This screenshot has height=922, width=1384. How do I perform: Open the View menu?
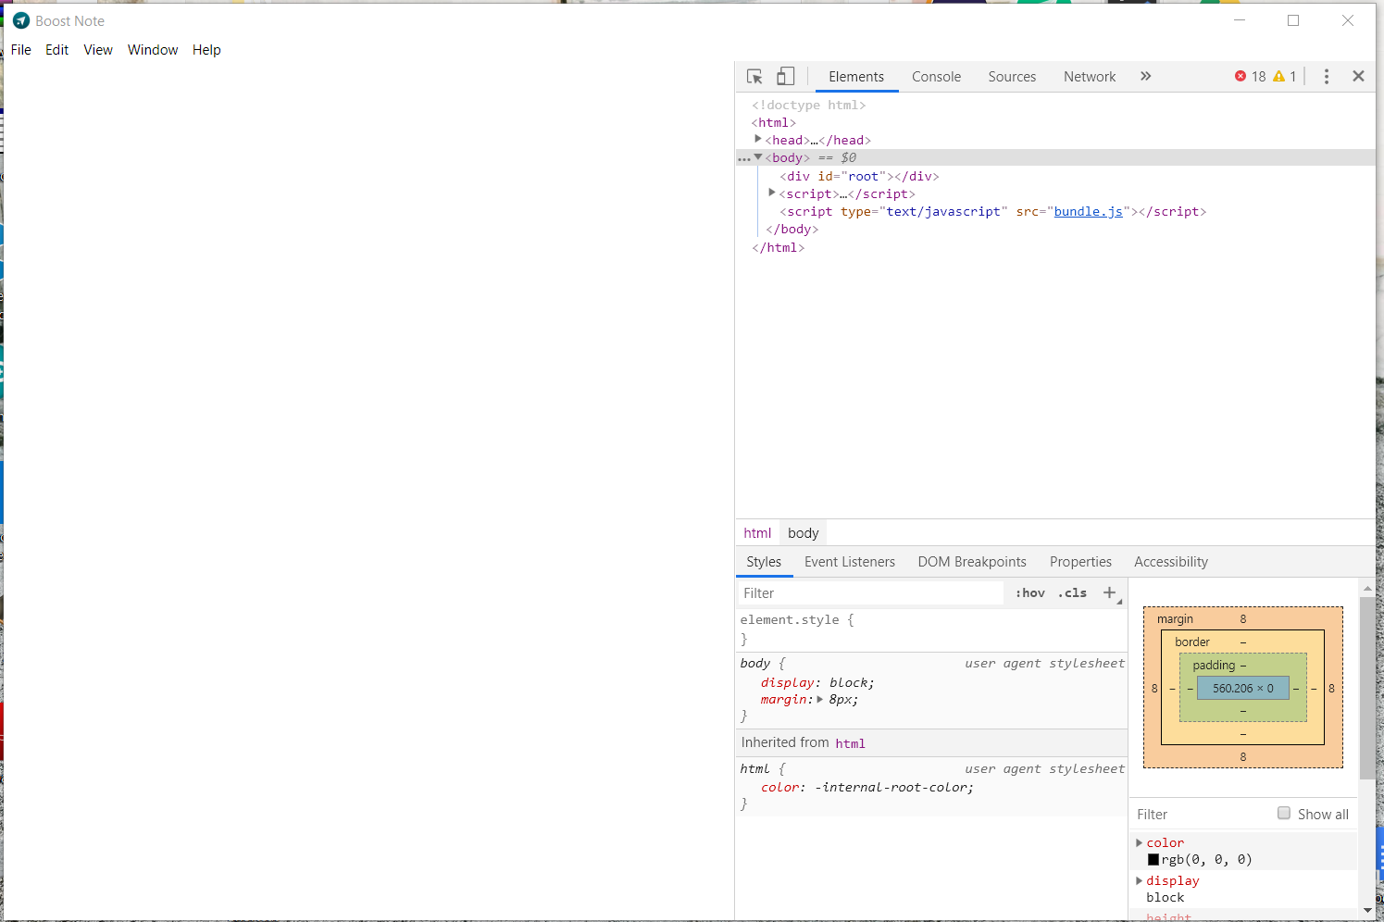tap(98, 50)
